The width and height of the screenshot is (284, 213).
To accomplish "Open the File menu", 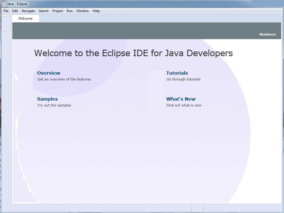I will pyautogui.click(x=6, y=11).
